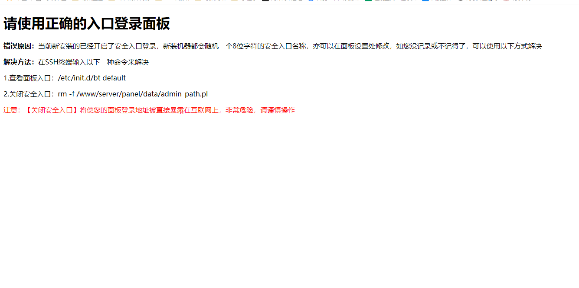Click the label 2.关闭安全入口
The height and width of the screenshot is (288, 579).
point(29,94)
